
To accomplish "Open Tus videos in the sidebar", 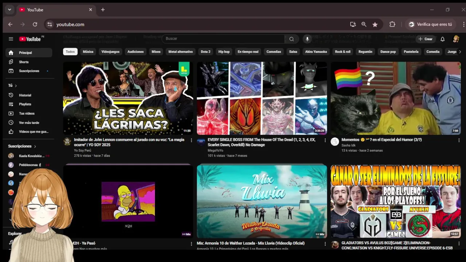I will (29, 114).
